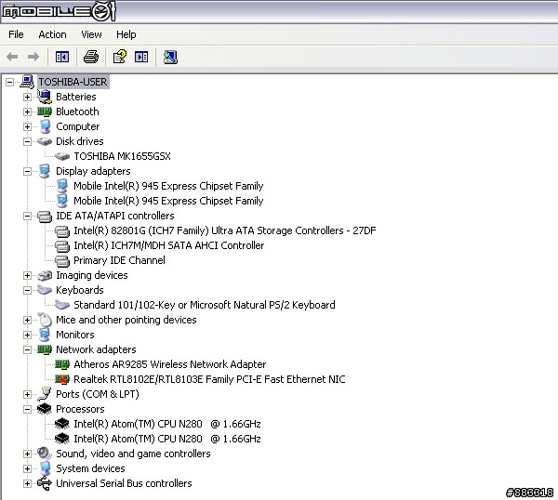Collapse the Processors node
This screenshot has height=500, width=558.
click(27, 409)
